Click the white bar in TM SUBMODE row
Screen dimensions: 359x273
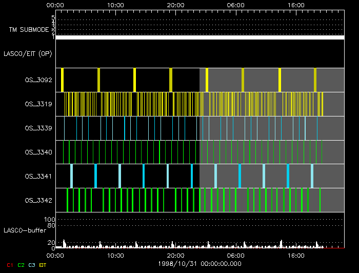(x=200, y=37)
